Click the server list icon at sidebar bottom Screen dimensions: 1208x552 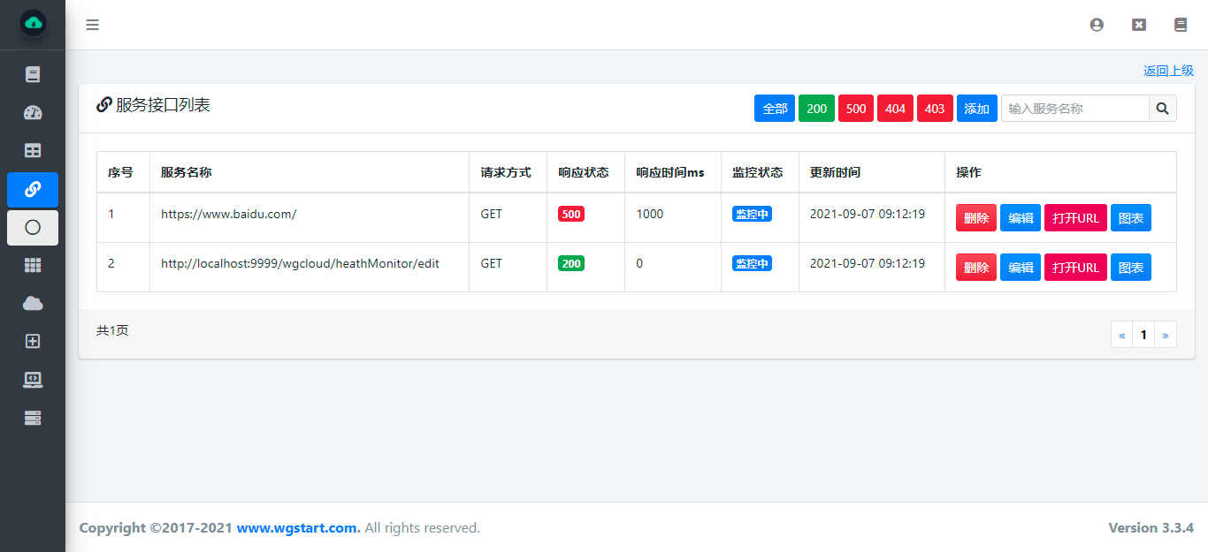tap(32, 417)
